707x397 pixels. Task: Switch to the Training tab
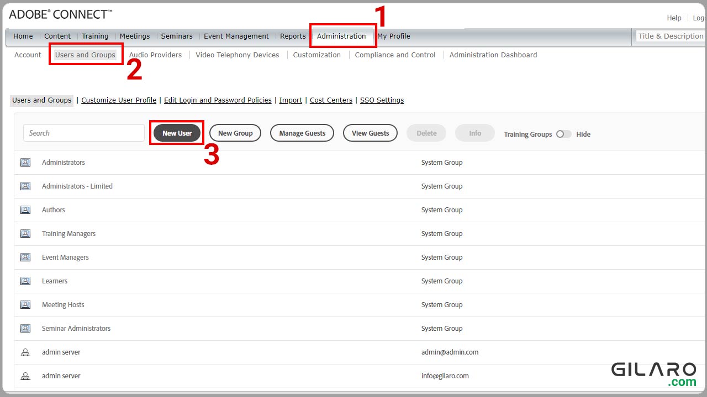[x=95, y=36]
